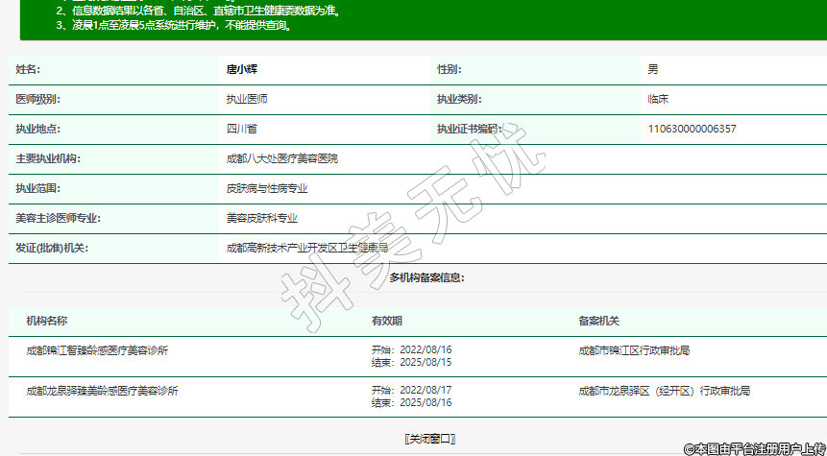This screenshot has width=827, height=456.
Task: Select the 四川省 practice location value
Action: (x=241, y=129)
